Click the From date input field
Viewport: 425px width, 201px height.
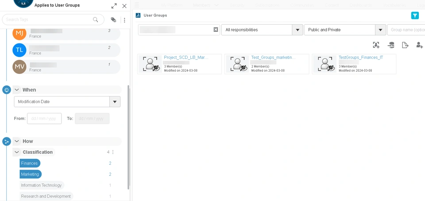click(x=44, y=119)
